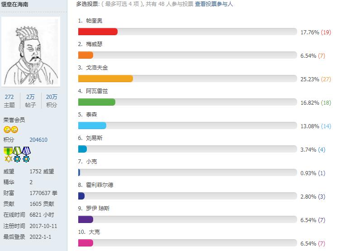Click the 霍利菲尔德 poll option label

99,185
